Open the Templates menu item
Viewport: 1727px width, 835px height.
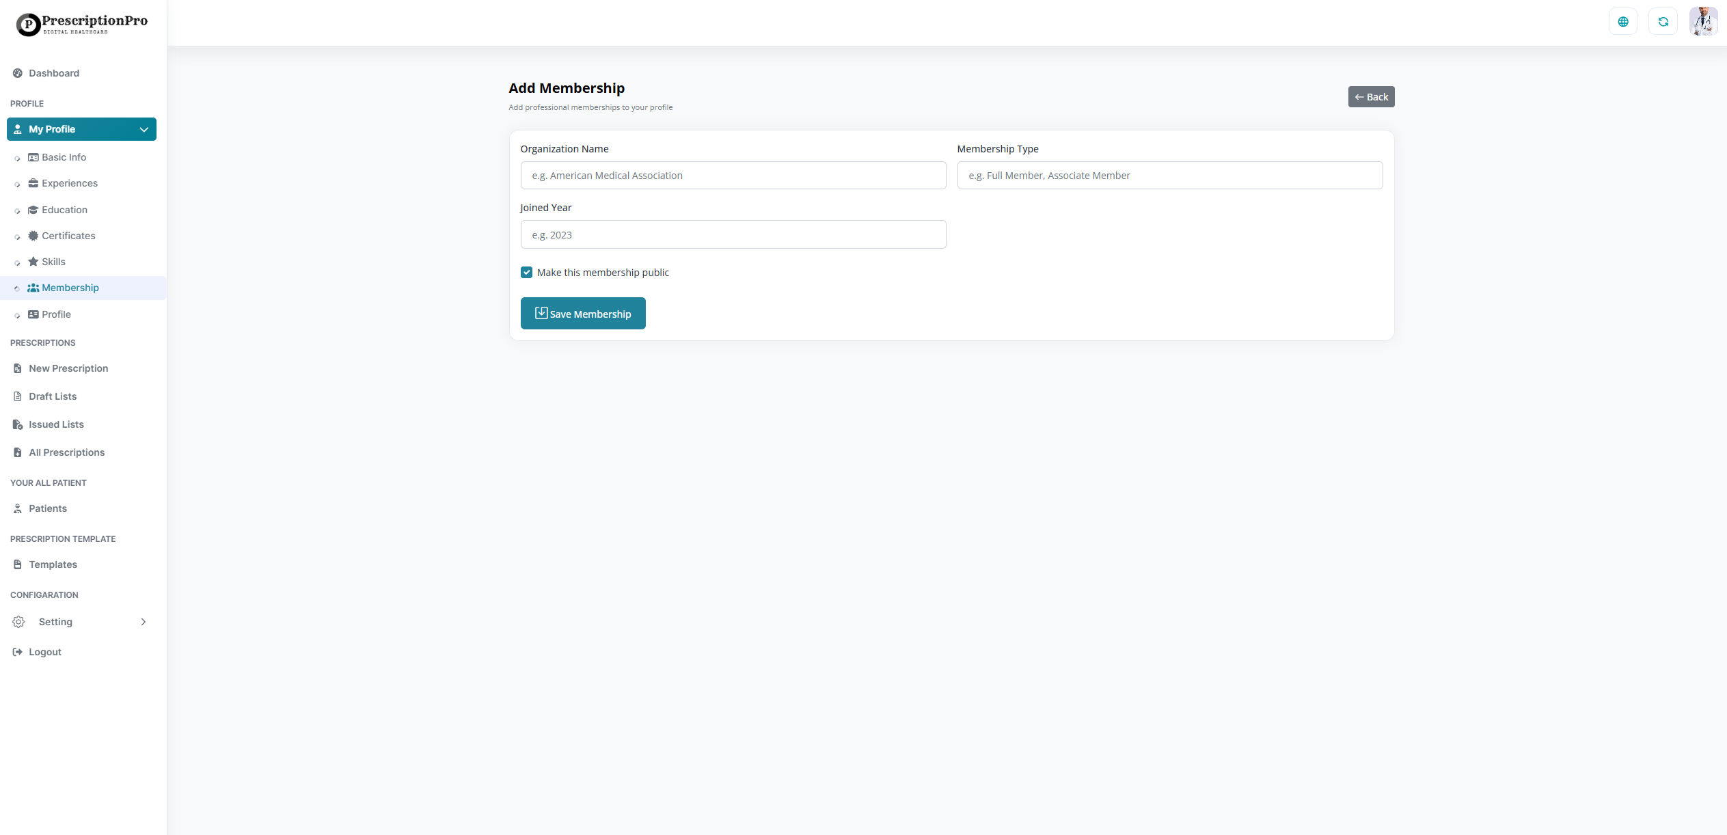point(53,564)
